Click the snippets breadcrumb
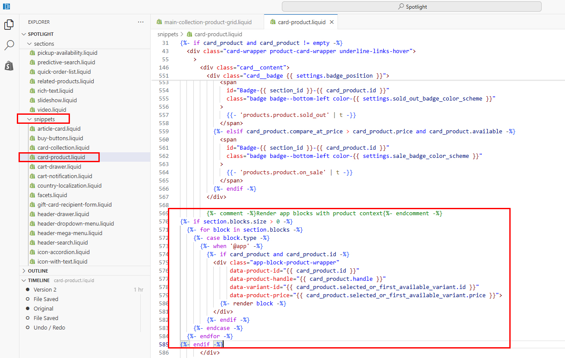 pos(167,34)
